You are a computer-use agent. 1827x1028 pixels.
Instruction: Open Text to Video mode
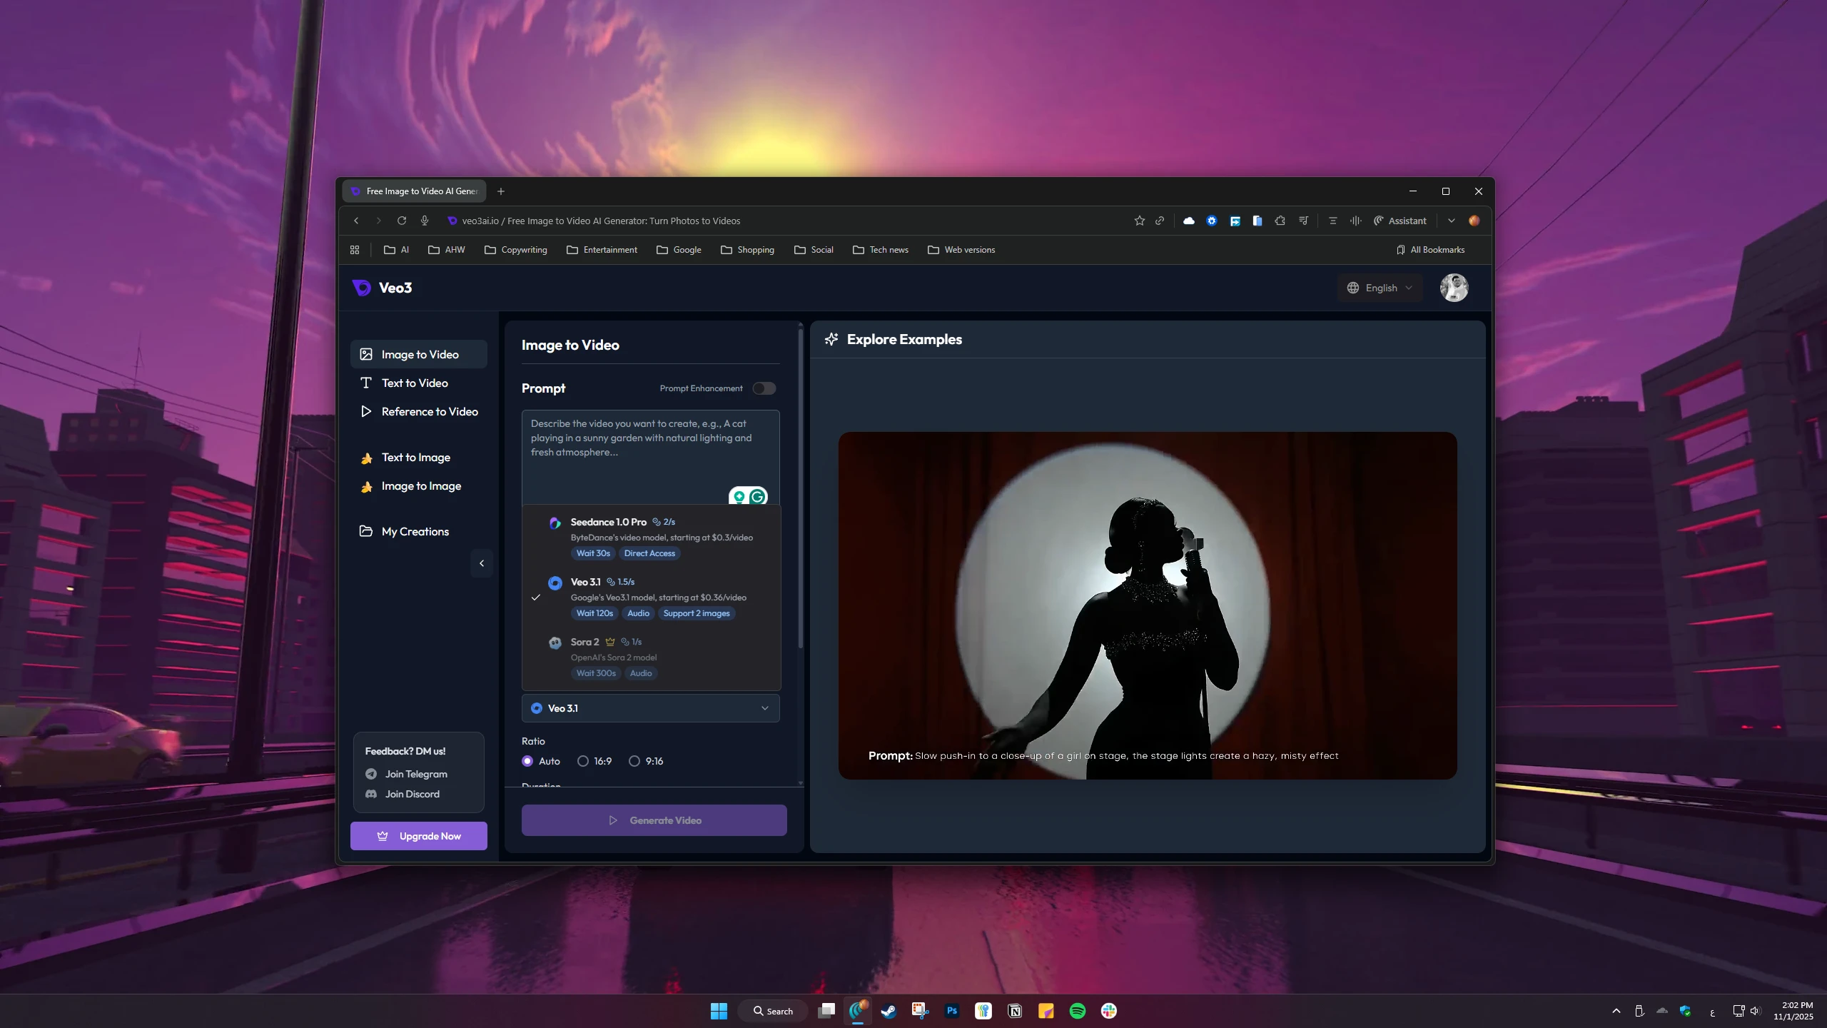[414, 383]
